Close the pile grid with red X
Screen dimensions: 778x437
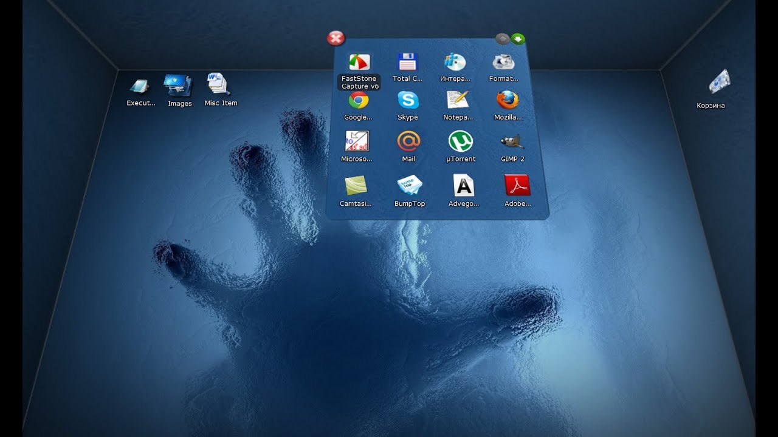pyautogui.click(x=336, y=39)
